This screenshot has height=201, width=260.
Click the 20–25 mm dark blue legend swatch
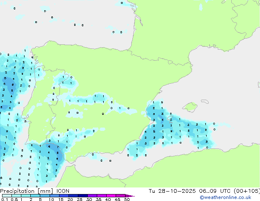tap(73, 196)
